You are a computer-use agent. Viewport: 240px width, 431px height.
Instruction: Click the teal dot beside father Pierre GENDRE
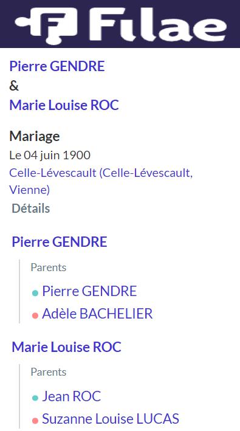tap(35, 293)
